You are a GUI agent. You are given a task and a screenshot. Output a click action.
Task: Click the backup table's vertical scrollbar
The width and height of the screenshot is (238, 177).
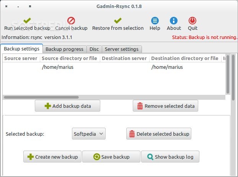pos(228,74)
